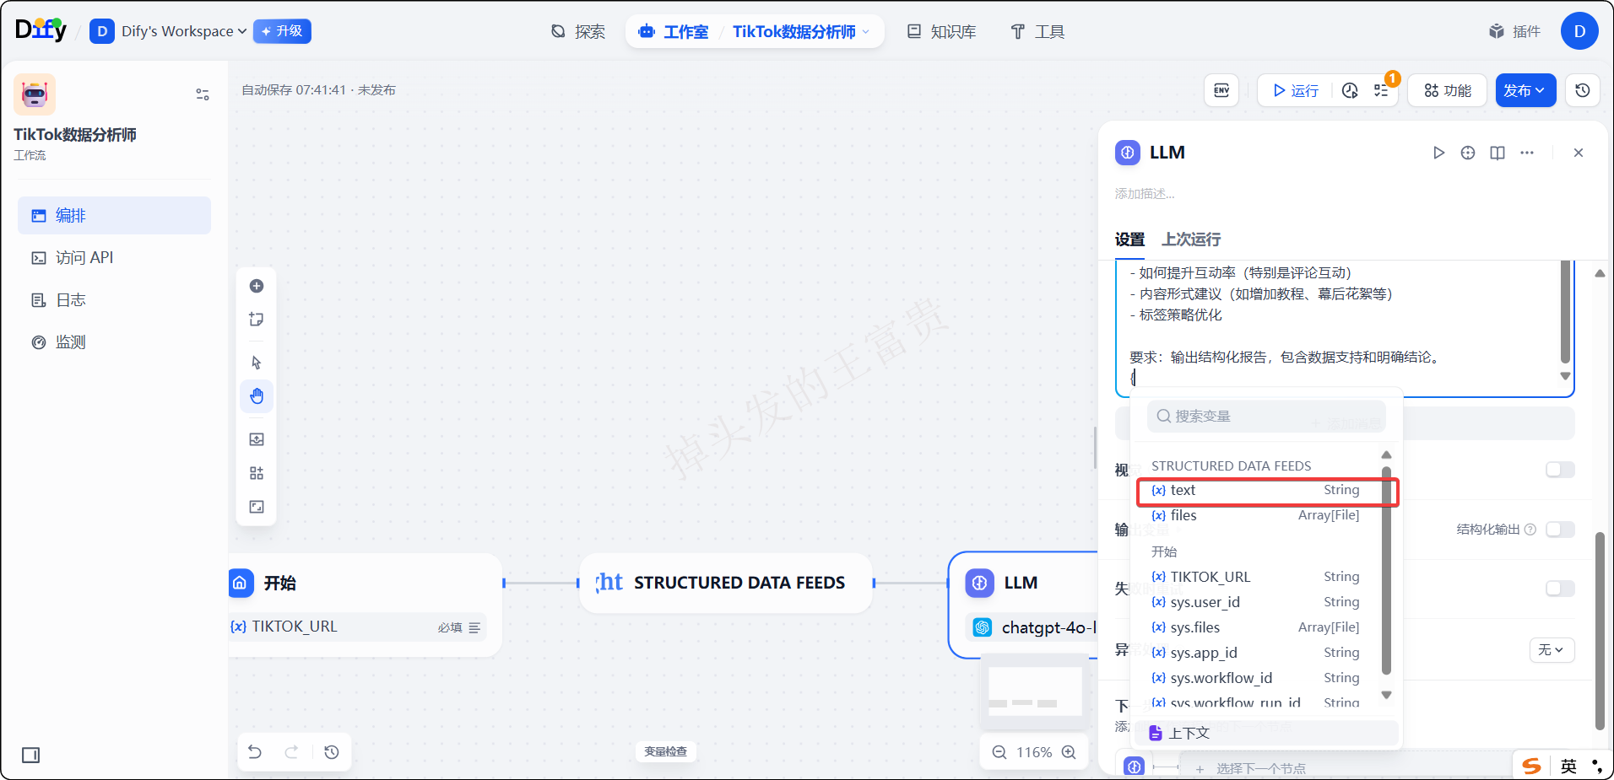The image size is (1614, 780).
Task: Click the redo arrow
Action: 291,751
